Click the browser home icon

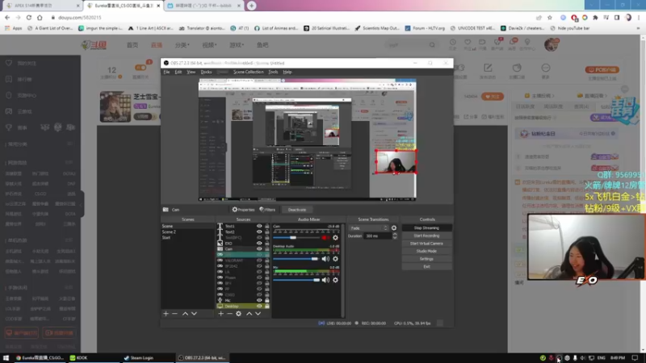(x=40, y=17)
